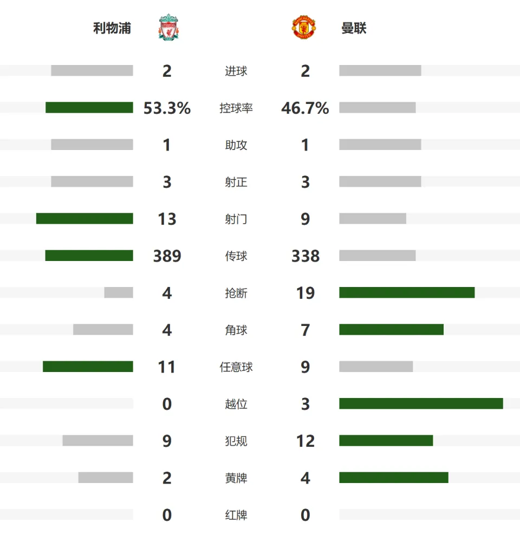Screen dimensions: 520x535
Task: Open the 利物浦 team name link
Action: [x=112, y=28]
